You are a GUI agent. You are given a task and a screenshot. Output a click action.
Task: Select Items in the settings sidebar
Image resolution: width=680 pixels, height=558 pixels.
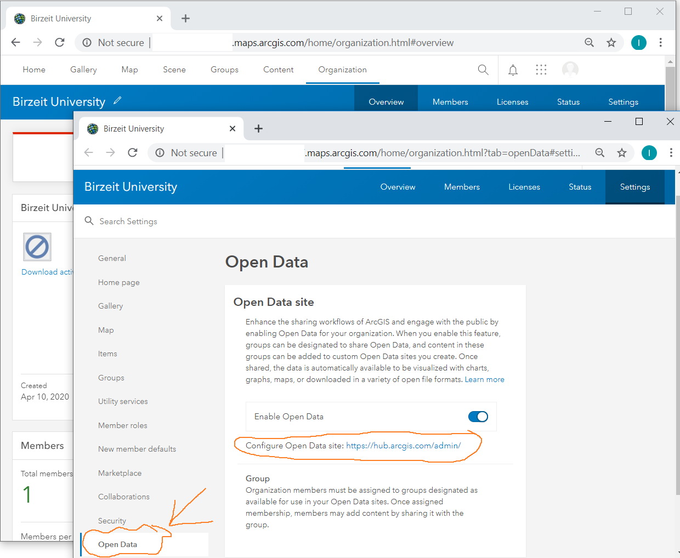coord(107,354)
